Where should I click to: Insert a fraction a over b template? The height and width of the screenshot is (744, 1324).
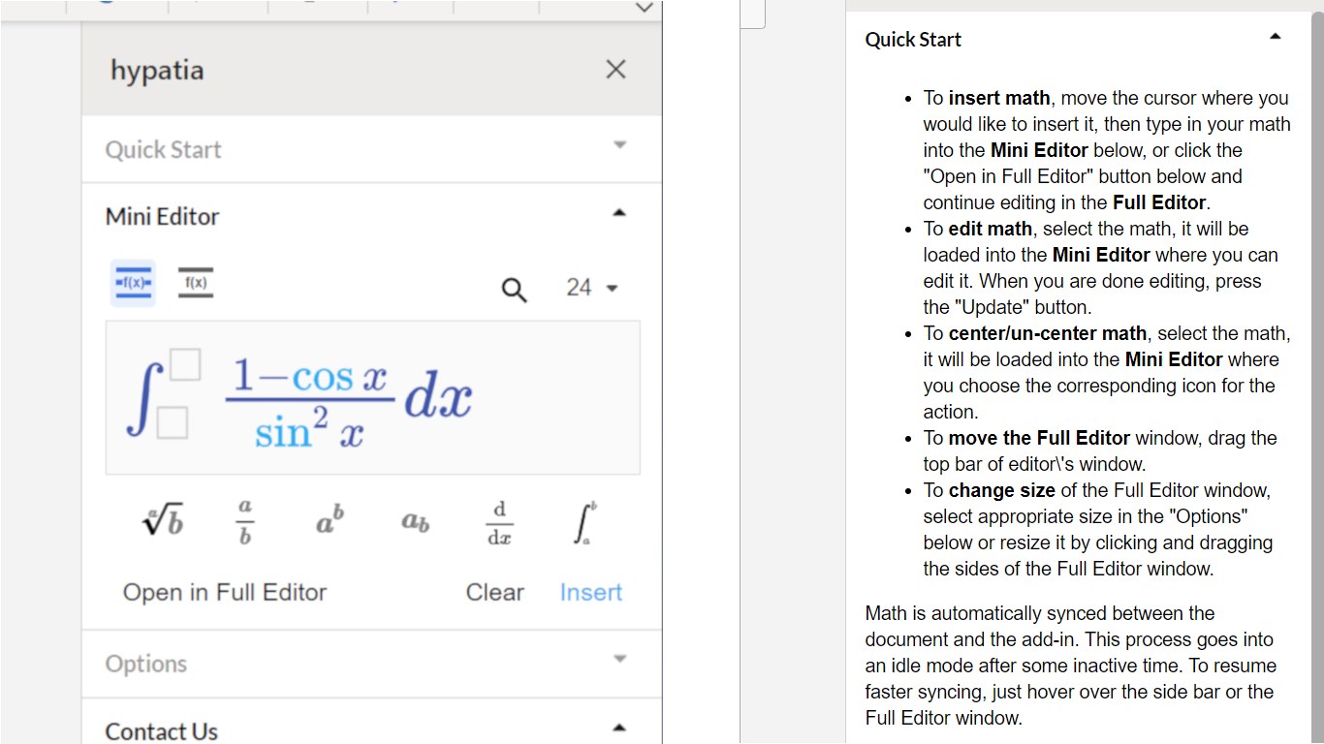coord(245,522)
